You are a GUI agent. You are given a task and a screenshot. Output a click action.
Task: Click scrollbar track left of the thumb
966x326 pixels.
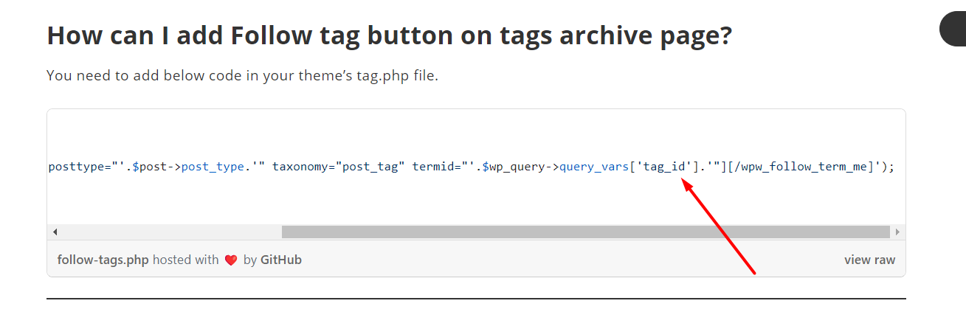click(x=171, y=232)
